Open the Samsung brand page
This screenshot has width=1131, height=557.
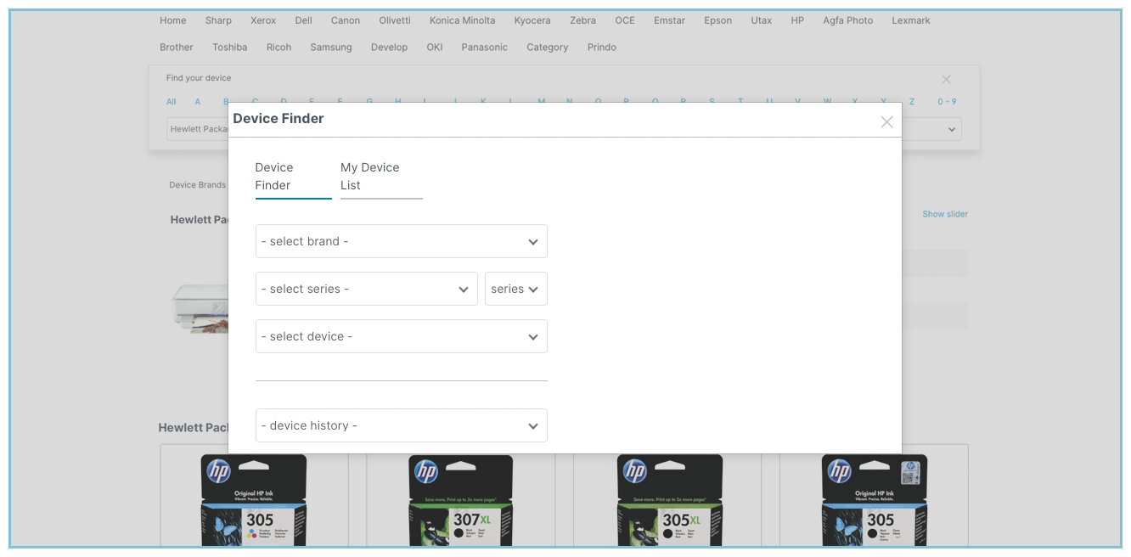pyautogui.click(x=331, y=48)
